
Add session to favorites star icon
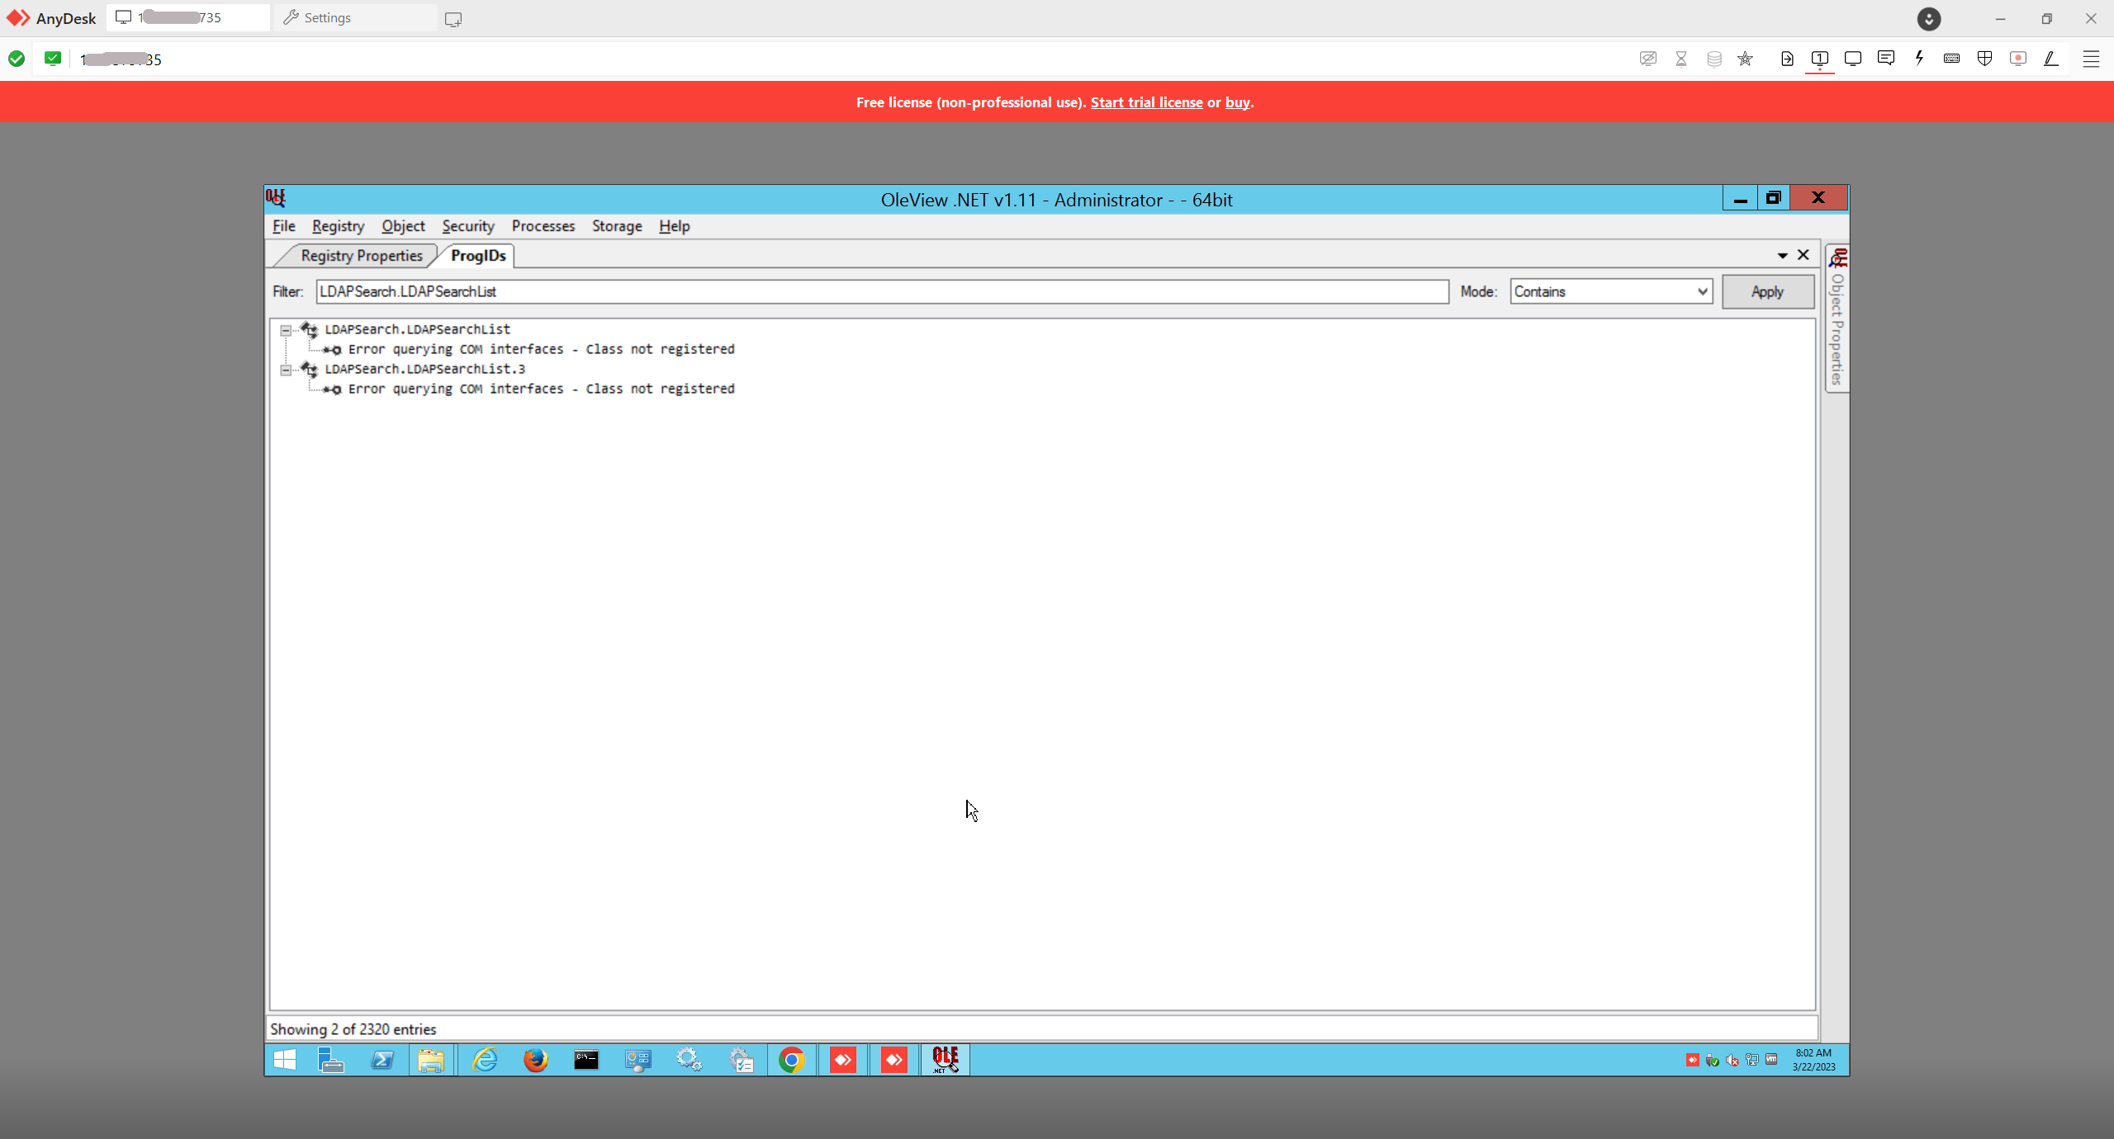[1745, 59]
